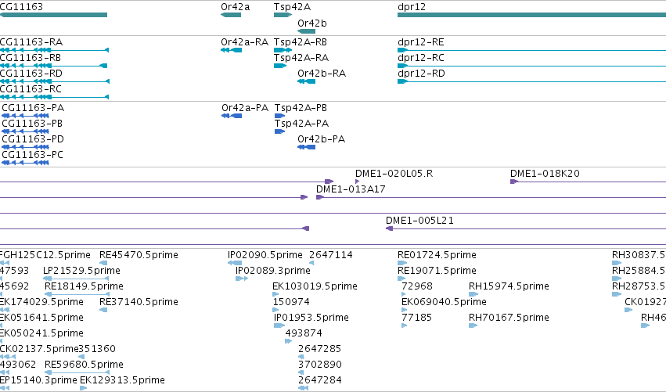Open the DME1-013A17 clone label
Screen dimensions: 666x392
[x=351, y=189]
